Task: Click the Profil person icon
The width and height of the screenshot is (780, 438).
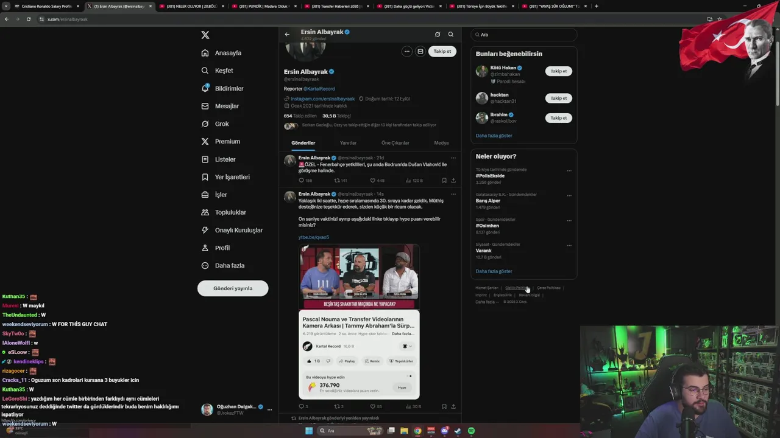Action: (205, 248)
